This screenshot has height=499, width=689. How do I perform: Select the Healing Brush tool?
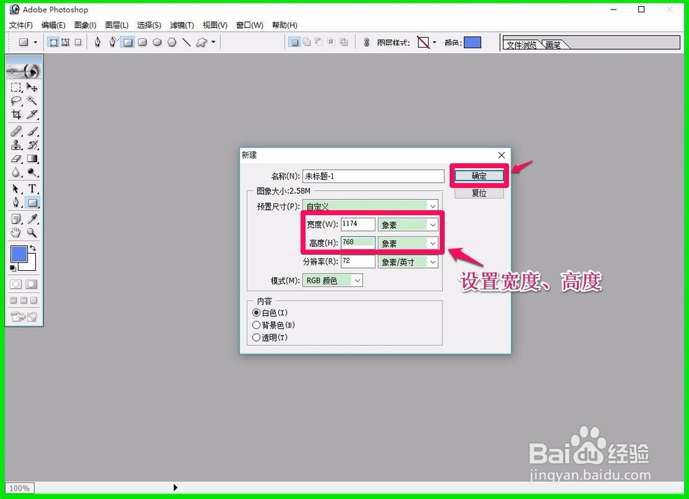pyautogui.click(x=16, y=131)
